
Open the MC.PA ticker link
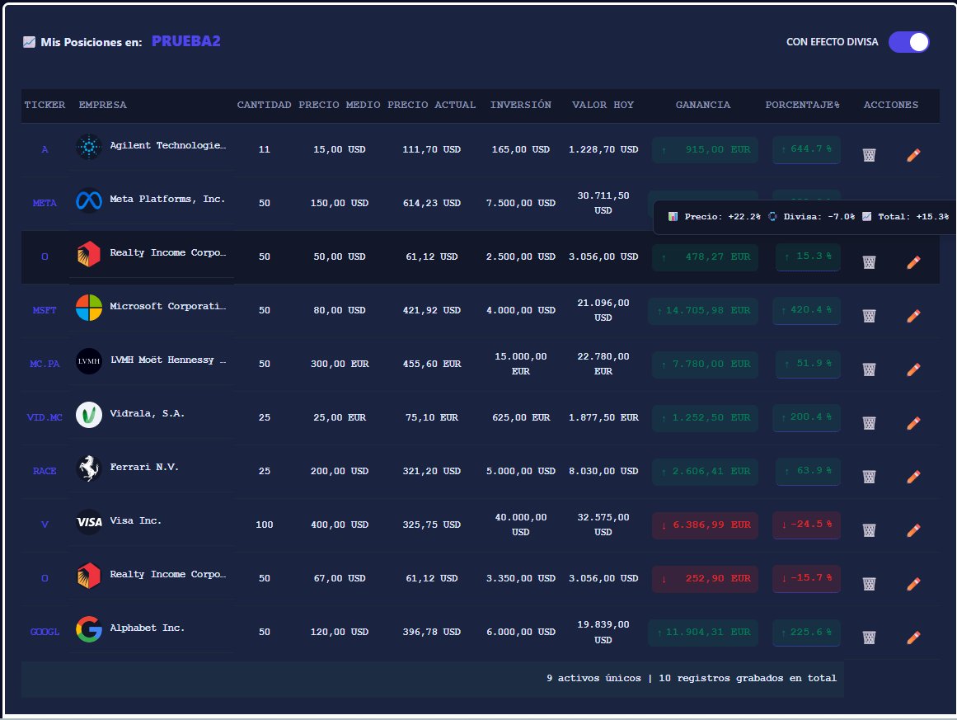click(45, 364)
